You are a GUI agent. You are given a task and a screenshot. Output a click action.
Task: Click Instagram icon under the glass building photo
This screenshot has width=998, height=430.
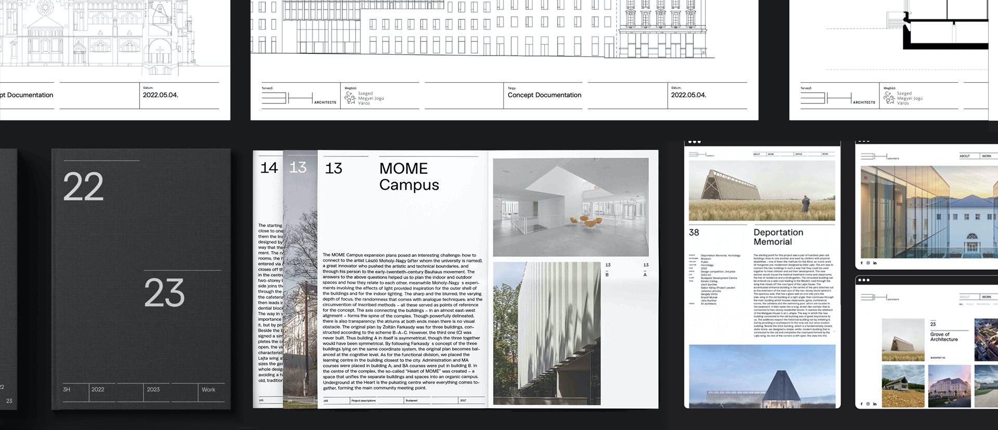pos(868,263)
